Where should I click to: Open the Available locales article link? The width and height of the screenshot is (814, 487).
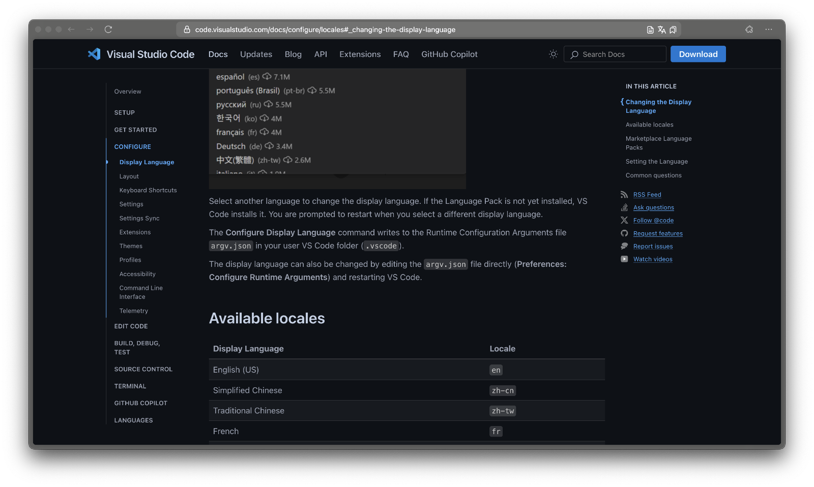click(x=649, y=125)
